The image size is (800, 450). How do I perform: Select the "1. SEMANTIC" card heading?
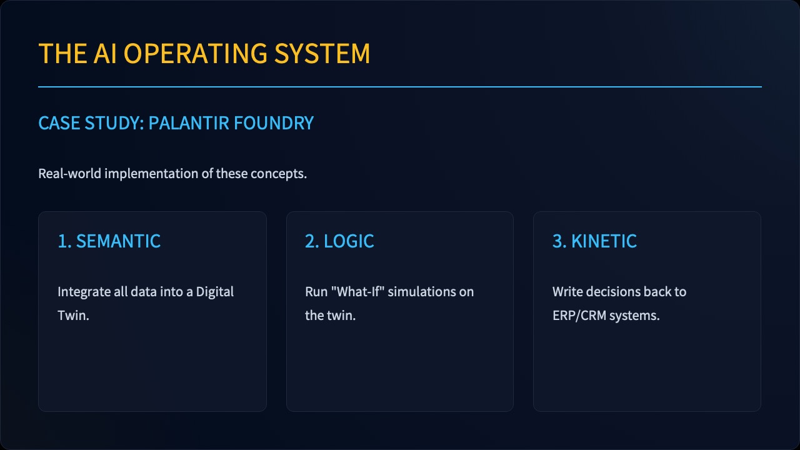[109, 241]
